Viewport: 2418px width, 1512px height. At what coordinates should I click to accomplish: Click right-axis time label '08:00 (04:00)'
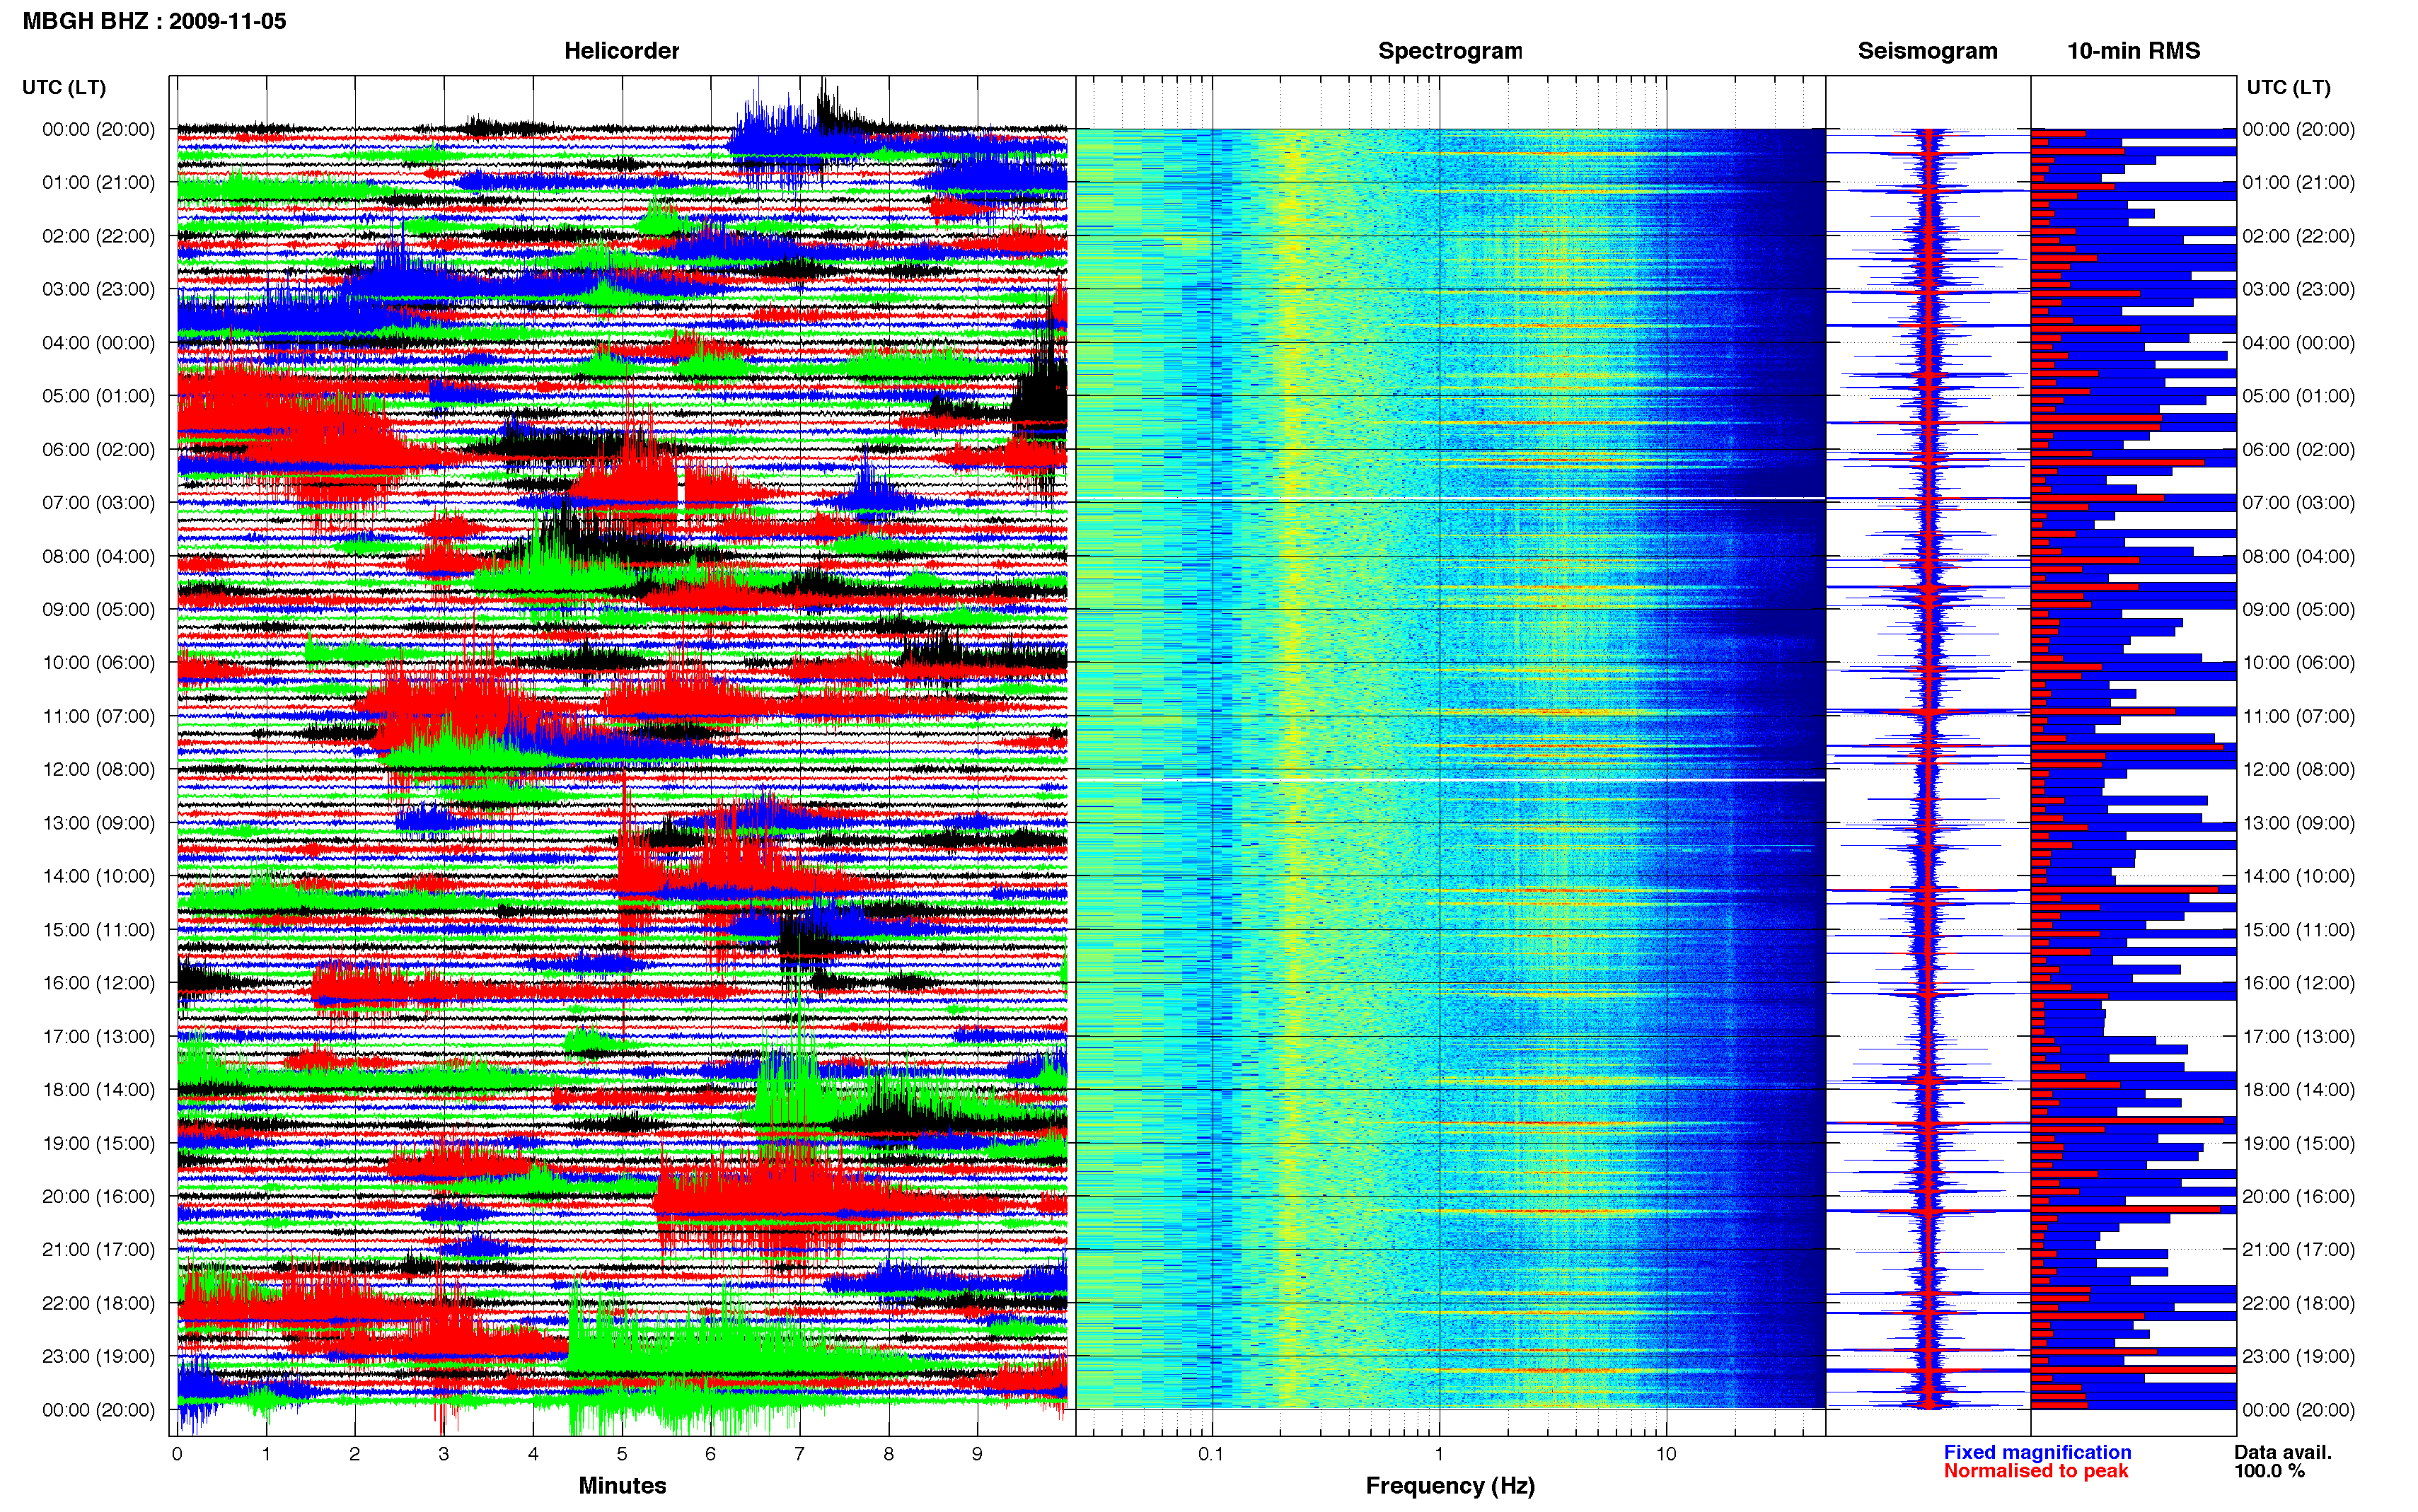click(2298, 556)
